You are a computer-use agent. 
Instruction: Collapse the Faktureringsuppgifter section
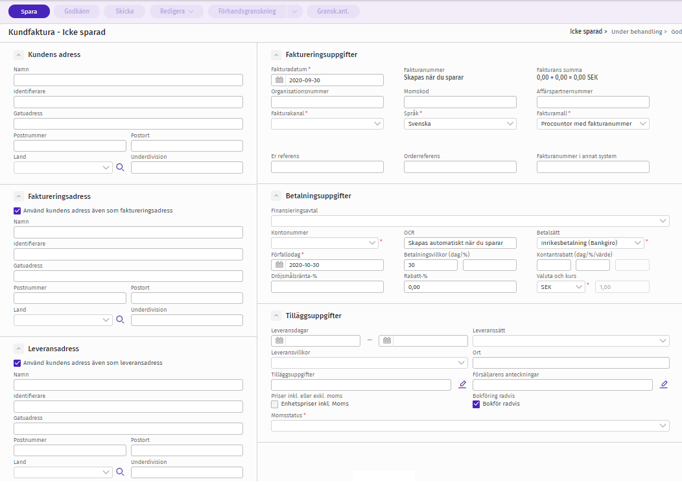pos(276,55)
